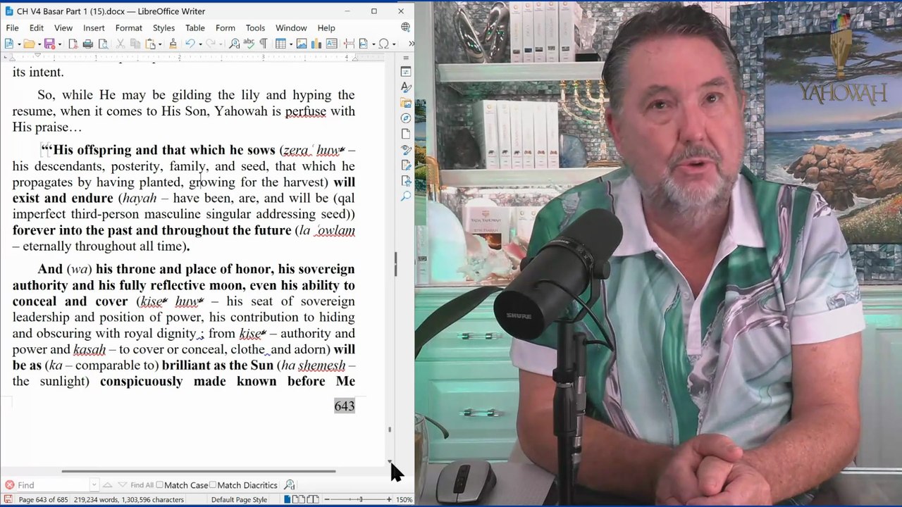
Task: Open sidebar settings hamburger menu
Action: pos(406,58)
